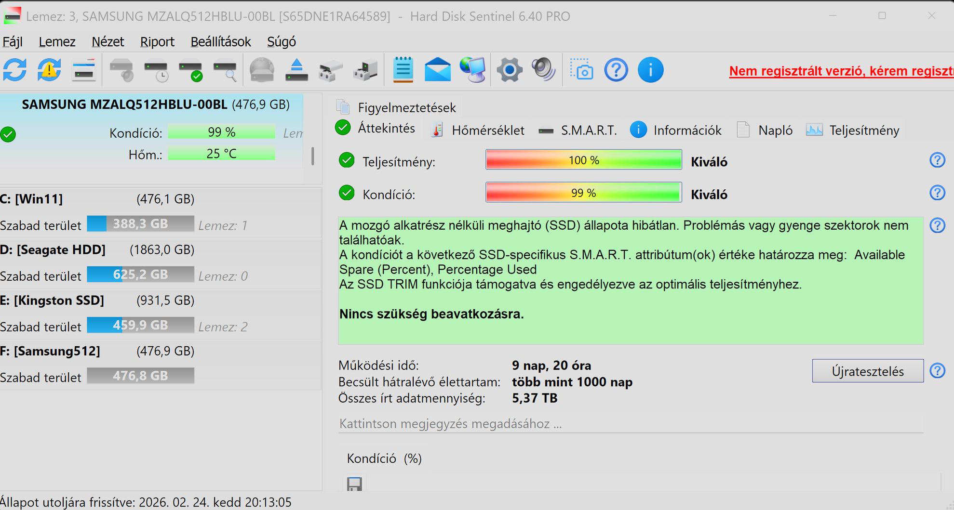Open settings with the gear icon
The height and width of the screenshot is (510, 954).
click(510, 70)
